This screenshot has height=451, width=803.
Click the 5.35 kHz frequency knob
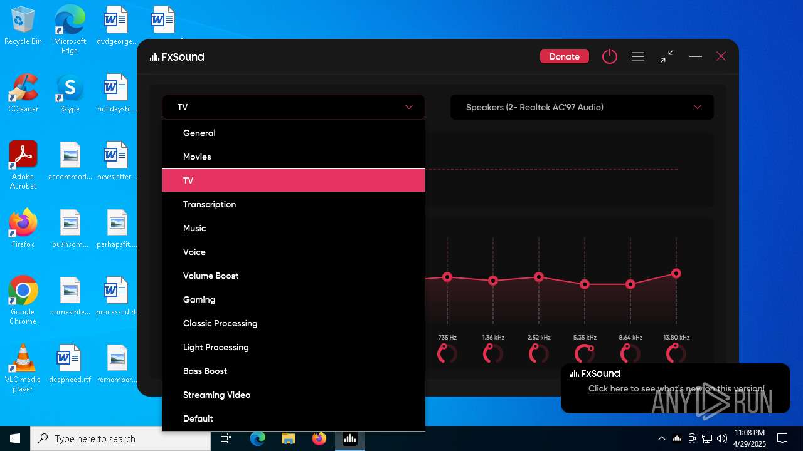585,353
